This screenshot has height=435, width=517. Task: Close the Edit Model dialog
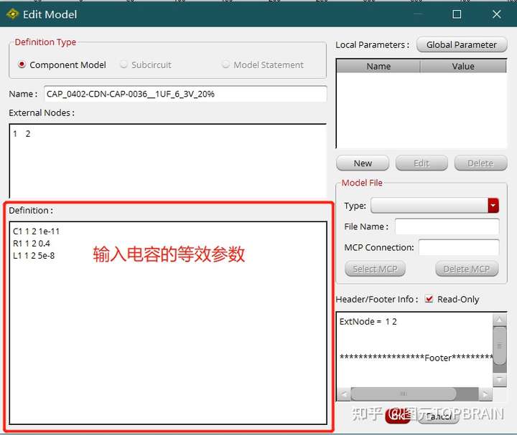coord(497,14)
